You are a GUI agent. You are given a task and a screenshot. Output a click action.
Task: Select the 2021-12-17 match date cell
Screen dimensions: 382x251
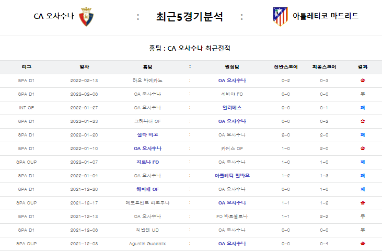tap(84, 203)
